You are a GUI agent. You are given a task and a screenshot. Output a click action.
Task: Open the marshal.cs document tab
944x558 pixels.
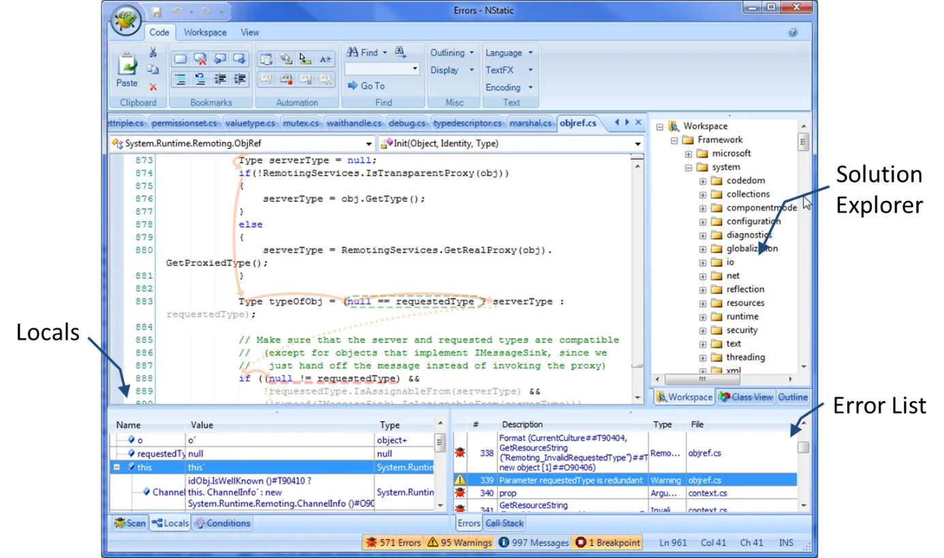[530, 123]
